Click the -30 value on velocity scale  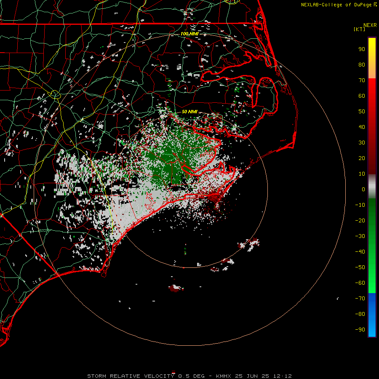pos(360,236)
